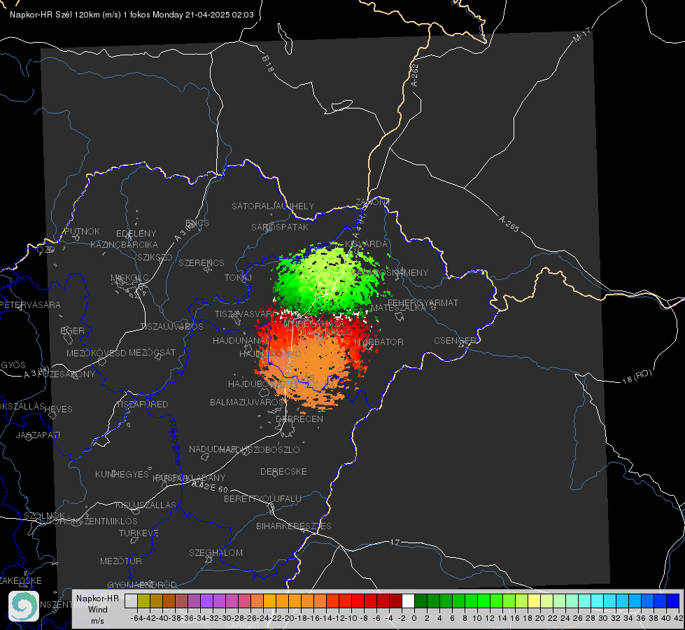Click the CSENGER town label
This screenshot has height=630, width=685.
pyautogui.click(x=455, y=341)
